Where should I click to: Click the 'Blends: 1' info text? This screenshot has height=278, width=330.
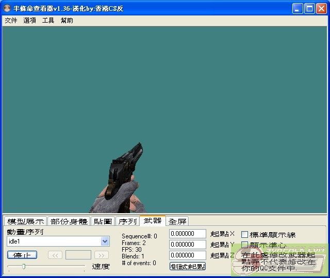point(133,256)
